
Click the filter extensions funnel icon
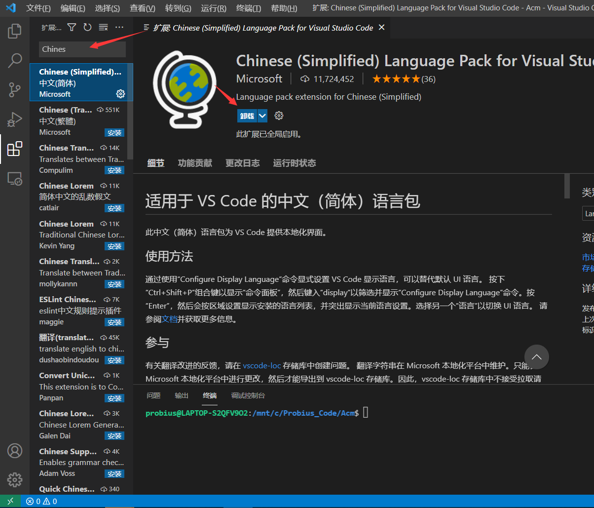point(72,28)
